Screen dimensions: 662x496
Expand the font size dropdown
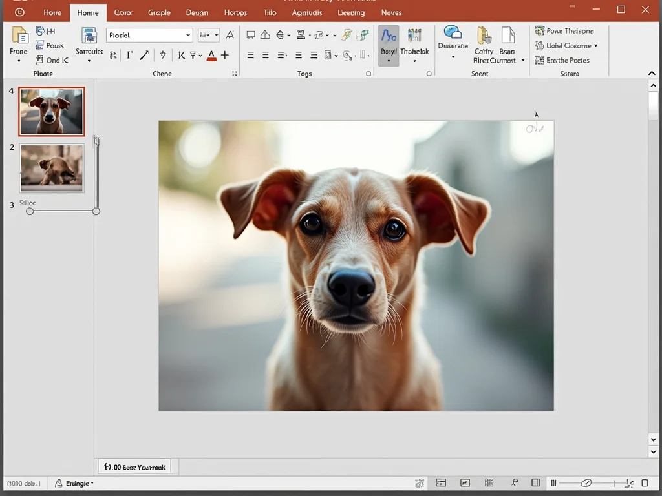(x=216, y=36)
